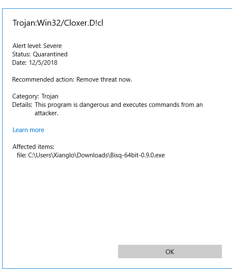The image size is (232, 273).
Task: Click the Affected items: label
Action: pyautogui.click(x=33, y=147)
